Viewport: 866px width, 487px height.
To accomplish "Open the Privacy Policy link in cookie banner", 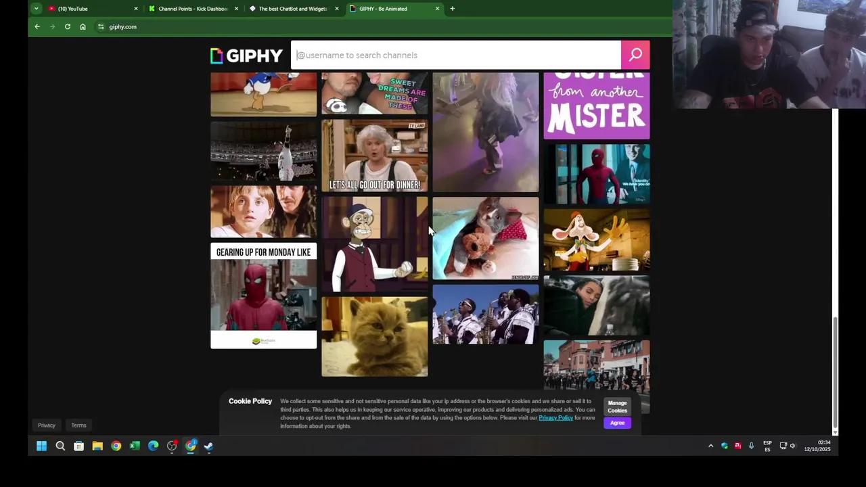I will coord(555,418).
